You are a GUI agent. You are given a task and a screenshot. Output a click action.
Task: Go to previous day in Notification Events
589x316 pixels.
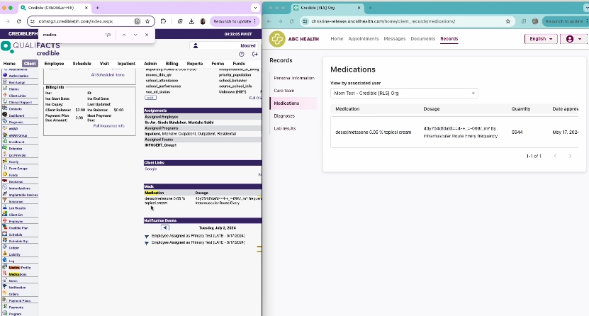click(165, 228)
